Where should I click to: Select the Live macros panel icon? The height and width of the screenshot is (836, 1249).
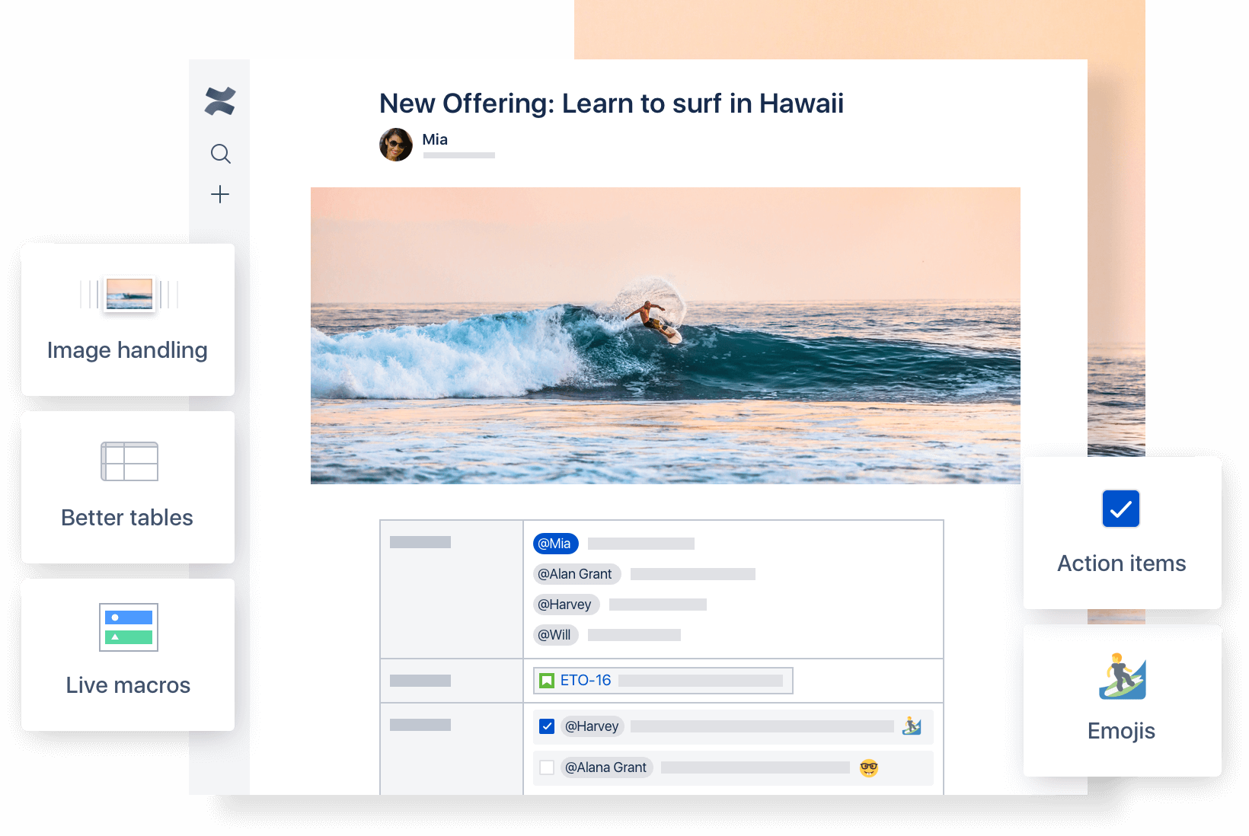[127, 626]
